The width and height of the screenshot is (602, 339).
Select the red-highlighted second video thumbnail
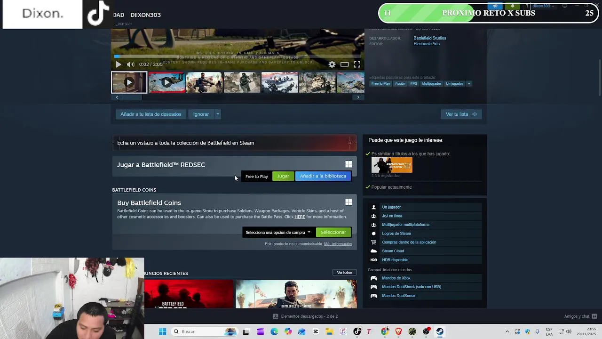coord(166,82)
